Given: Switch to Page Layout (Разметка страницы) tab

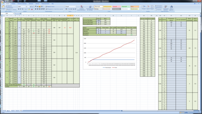Looking at the screenshot, I should click(x=22, y=4).
